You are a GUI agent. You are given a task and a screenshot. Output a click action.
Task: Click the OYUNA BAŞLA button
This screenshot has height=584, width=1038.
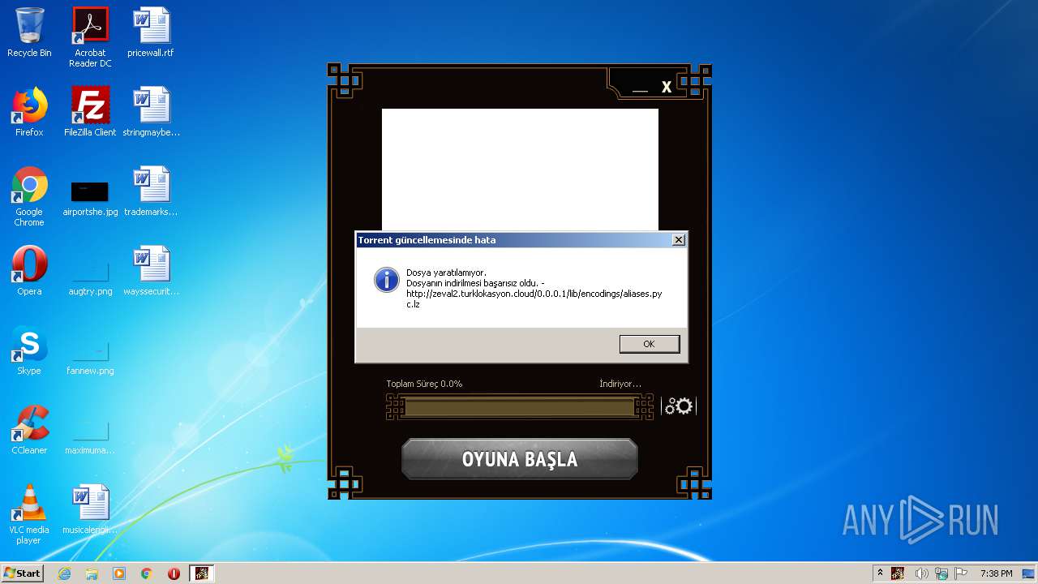point(520,459)
